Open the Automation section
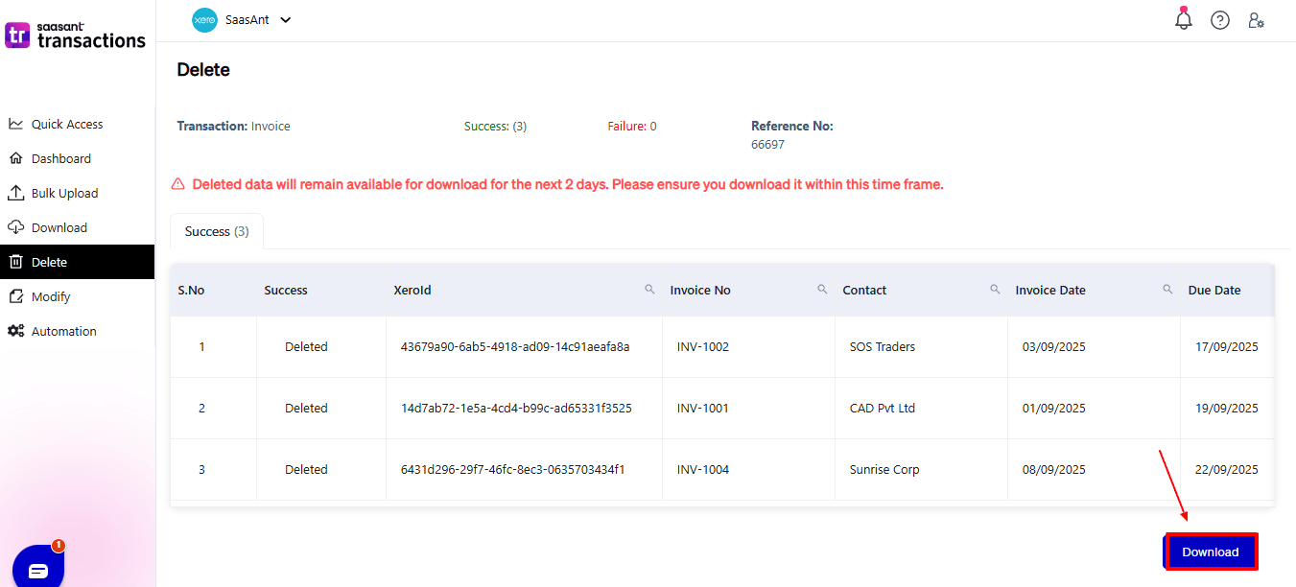1296x587 pixels. click(64, 331)
